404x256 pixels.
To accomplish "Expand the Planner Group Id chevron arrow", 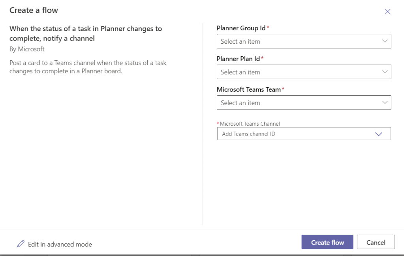I will click(385, 41).
